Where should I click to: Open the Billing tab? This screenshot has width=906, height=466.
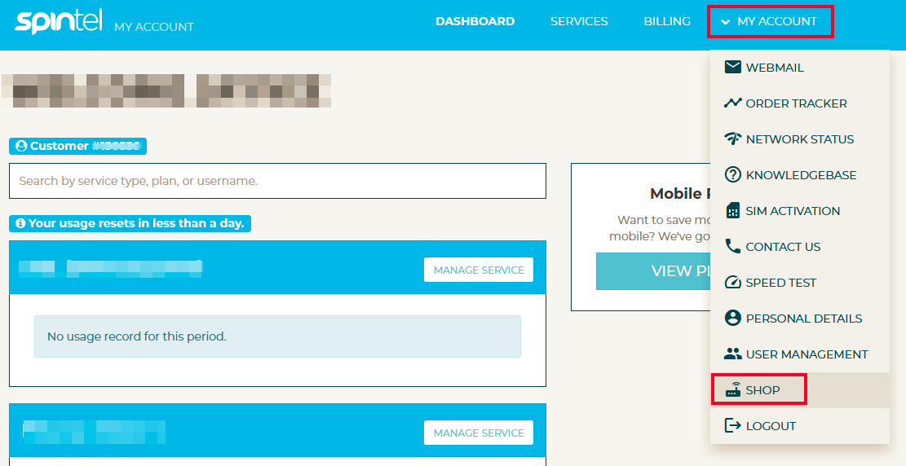[667, 21]
